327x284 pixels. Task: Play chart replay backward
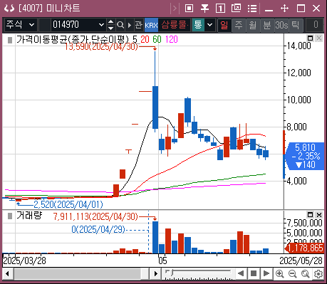tap(241, 273)
